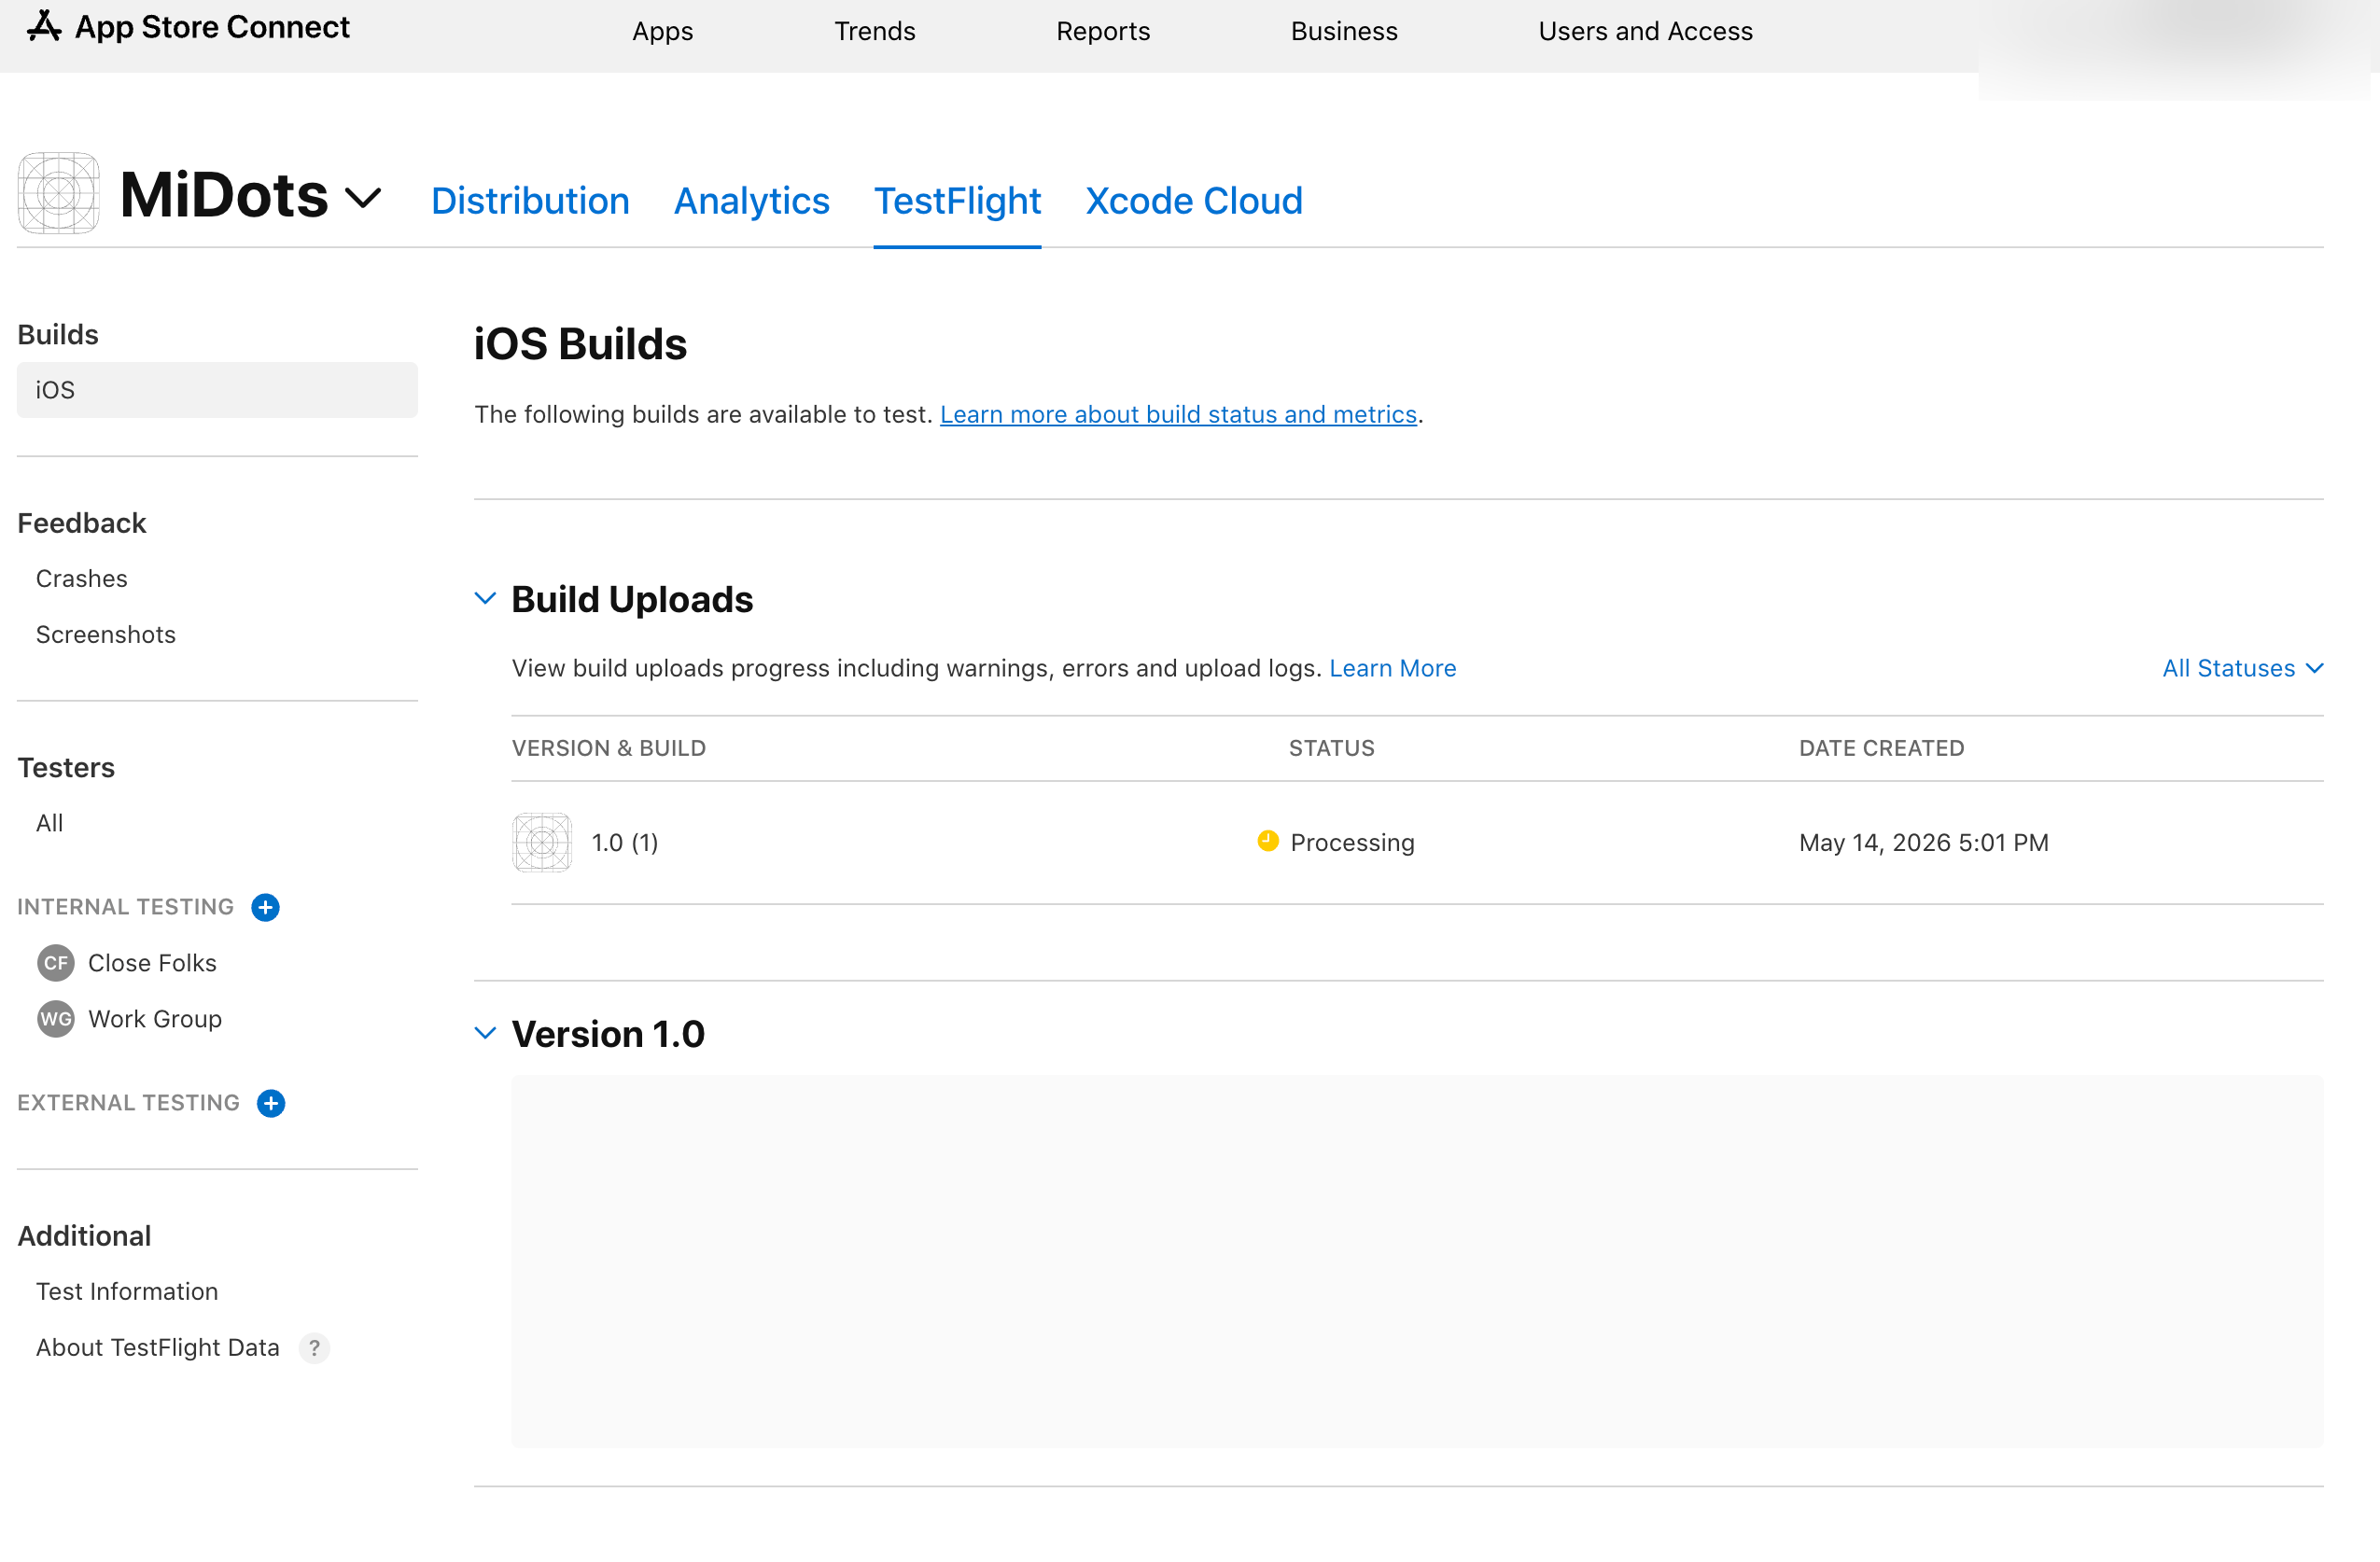Go to Trends in top navigation
The width and height of the screenshot is (2380, 1562).
click(x=875, y=31)
